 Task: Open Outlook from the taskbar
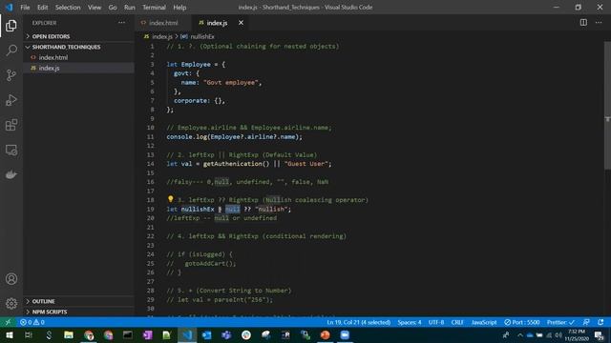point(206,334)
